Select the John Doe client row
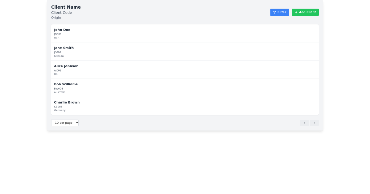 [x=185, y=33]
